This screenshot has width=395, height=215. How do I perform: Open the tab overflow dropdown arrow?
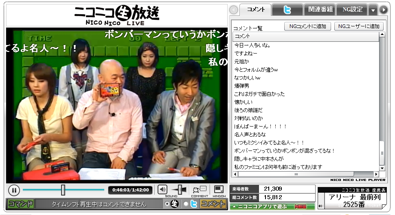click(x=373, y=10)
